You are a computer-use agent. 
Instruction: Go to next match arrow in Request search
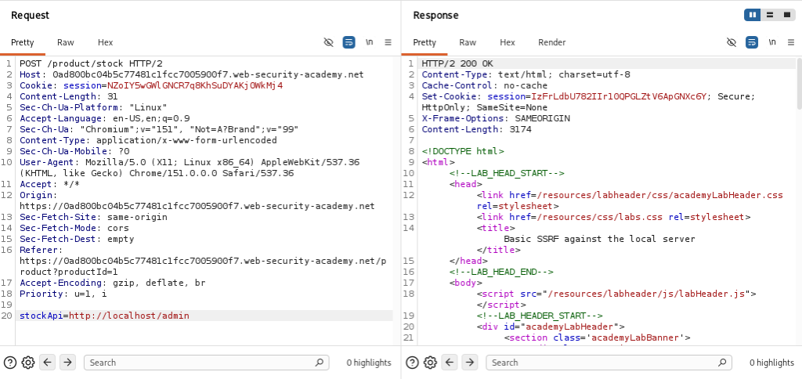(x=67, y=363)
